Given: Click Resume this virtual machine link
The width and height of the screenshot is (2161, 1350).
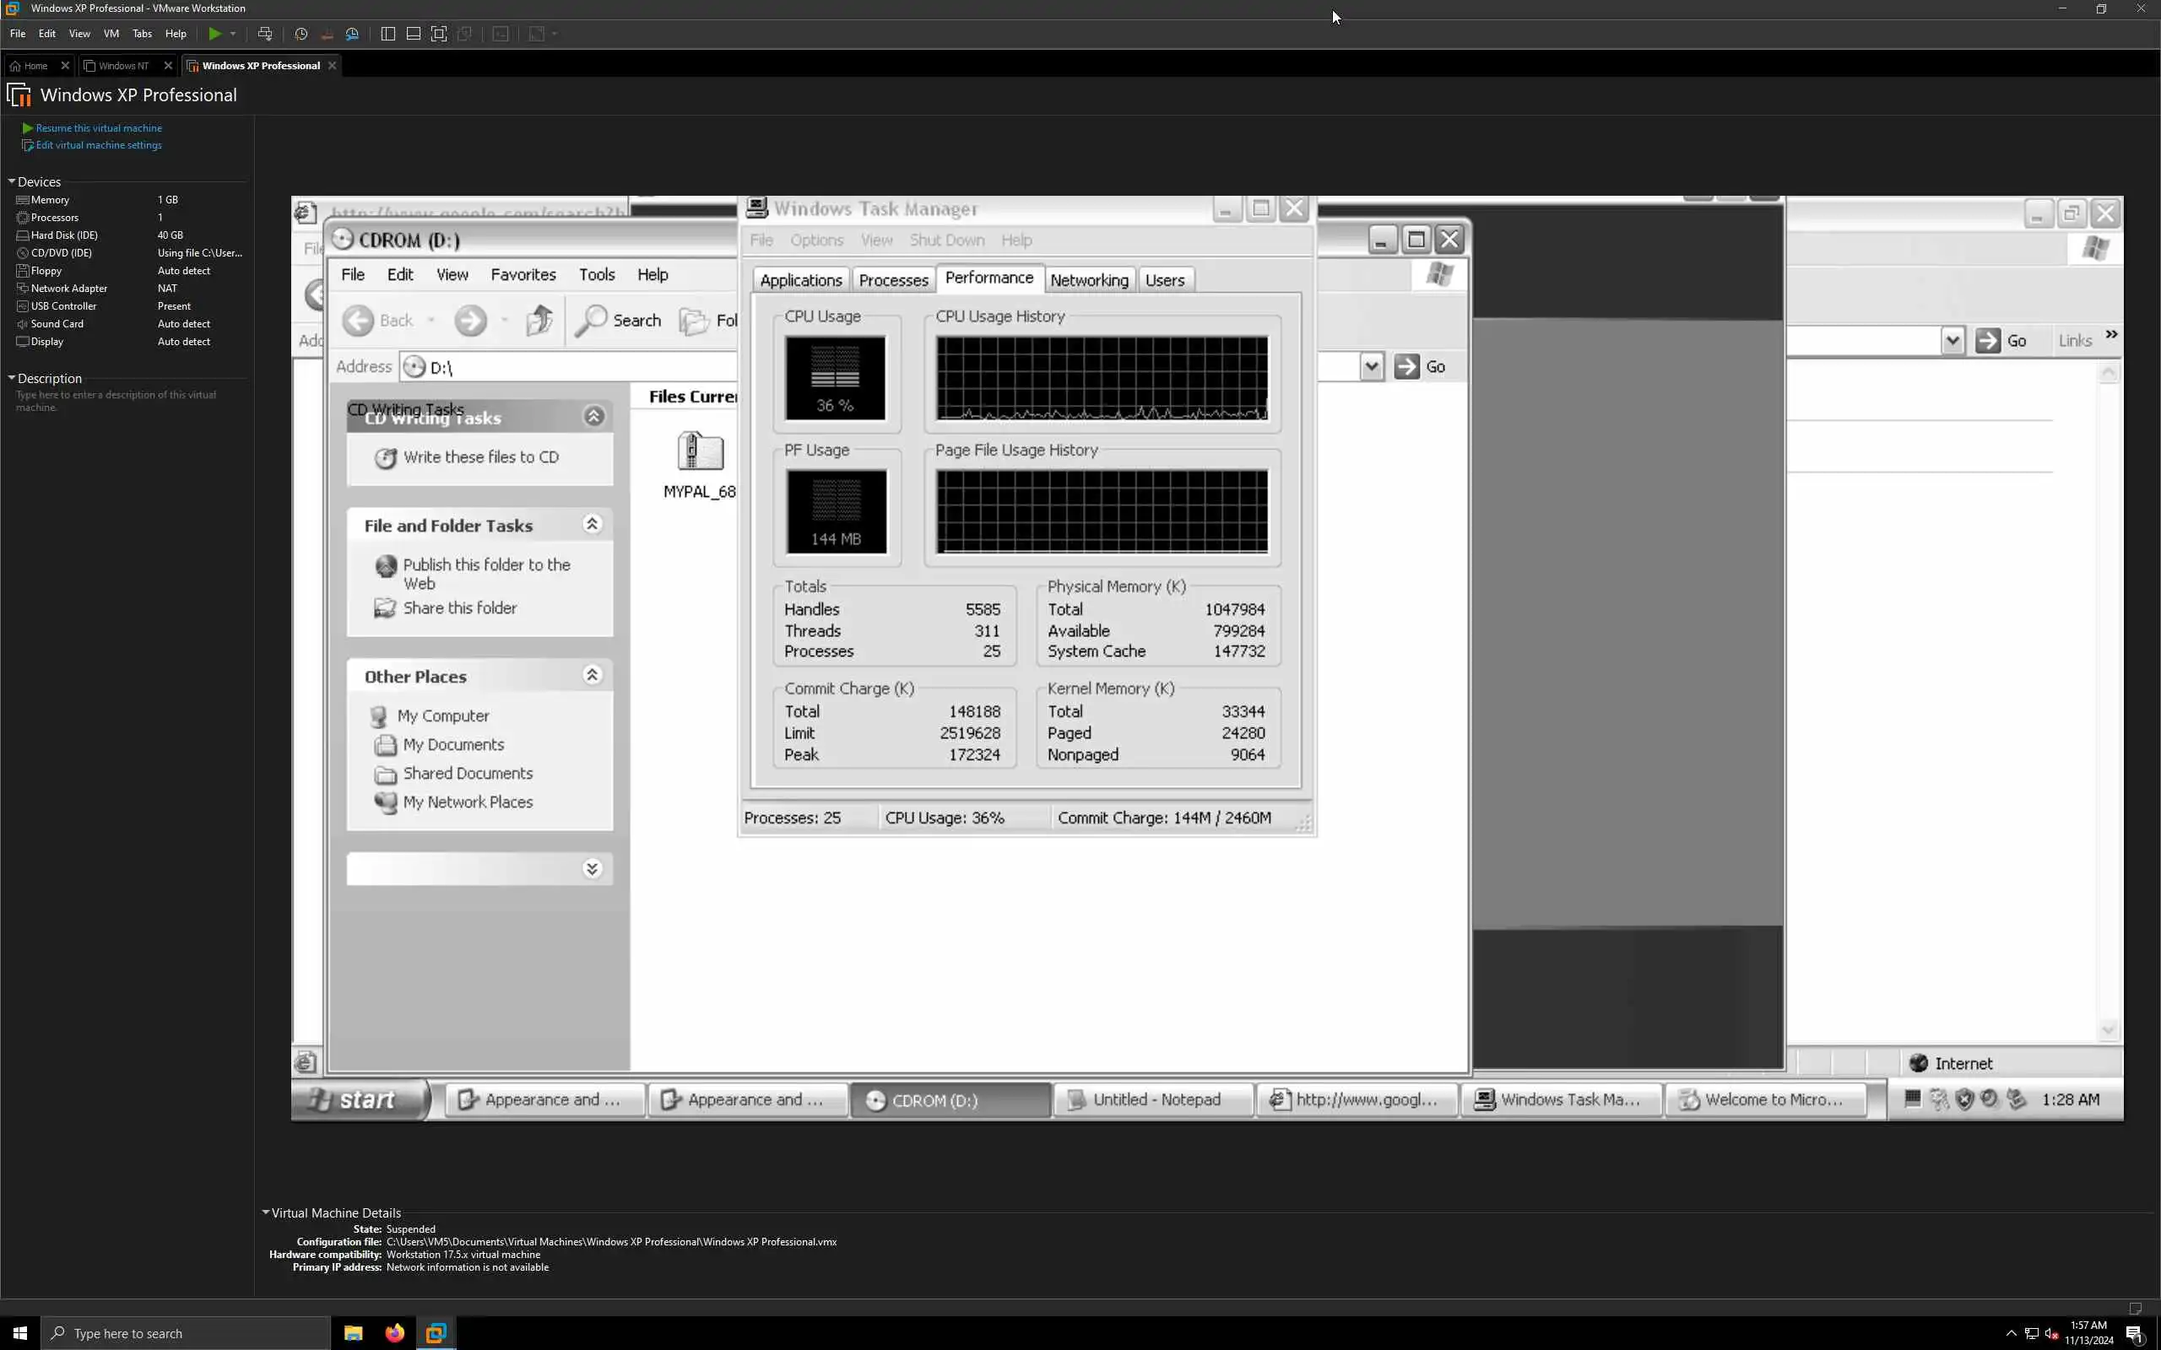Looking at the screenshot, I should tap(98, 128).
